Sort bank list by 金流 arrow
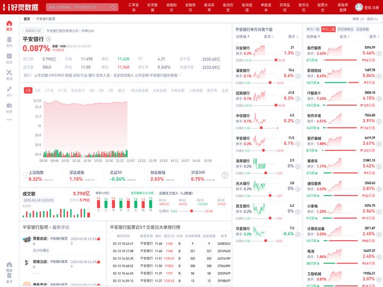This screenshot has height=287, width=383. click(272, 37)
